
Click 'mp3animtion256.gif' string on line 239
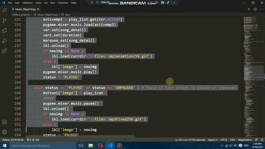[x=129, y=56]
